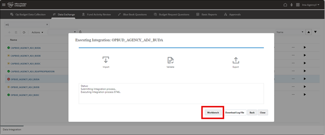
Task: Run the OPBUD_AGENCY_ADJ_BUDB integration
Action: point(305,87)
